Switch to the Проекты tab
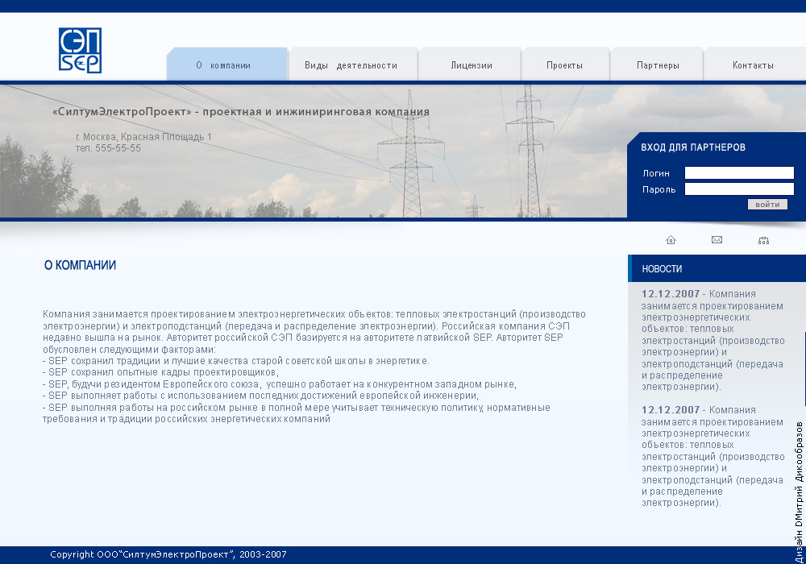This screenshot has height=564, width=806. coord(565,64)
